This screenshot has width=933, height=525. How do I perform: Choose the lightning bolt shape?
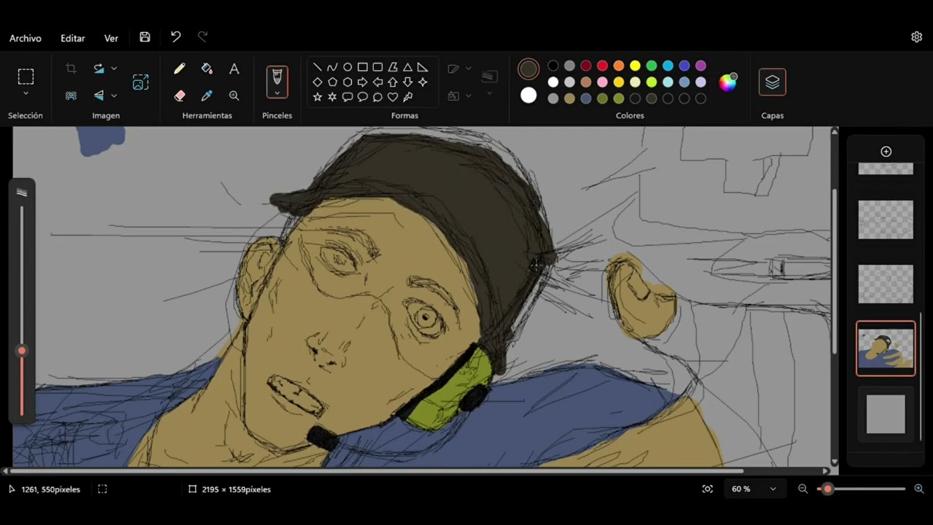(x=408, y=96)
